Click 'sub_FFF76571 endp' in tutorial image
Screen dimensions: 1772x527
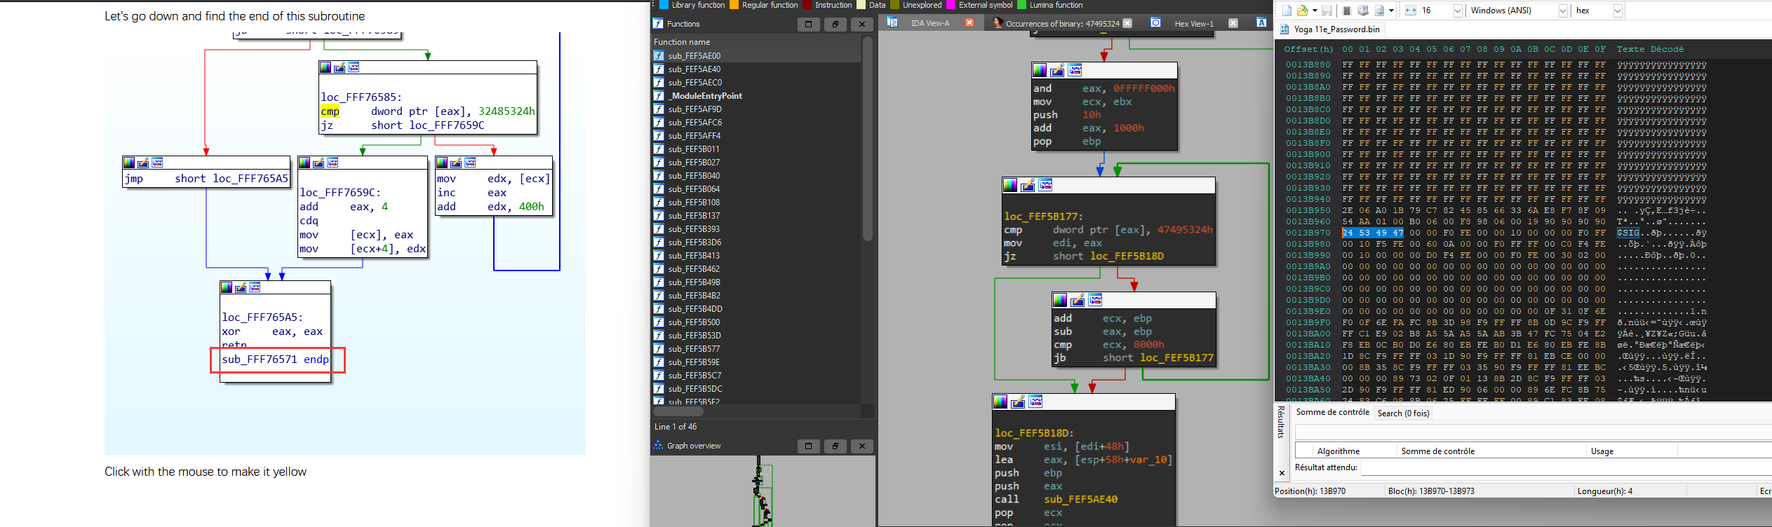(276, 360)
